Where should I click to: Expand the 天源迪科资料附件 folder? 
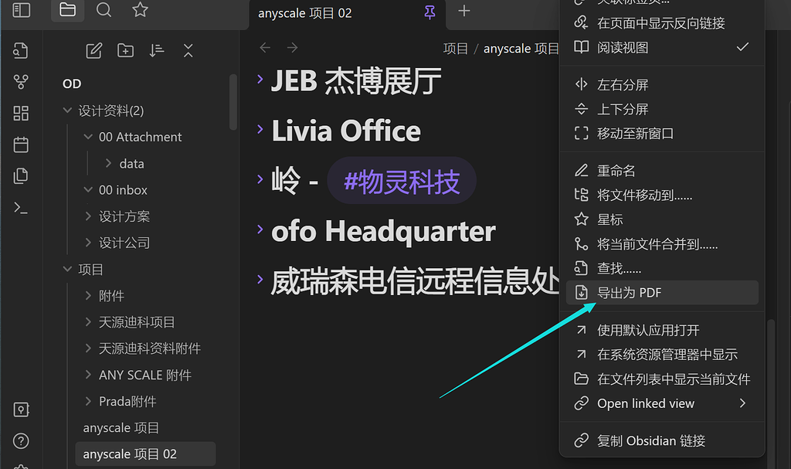tap(88, 348)
